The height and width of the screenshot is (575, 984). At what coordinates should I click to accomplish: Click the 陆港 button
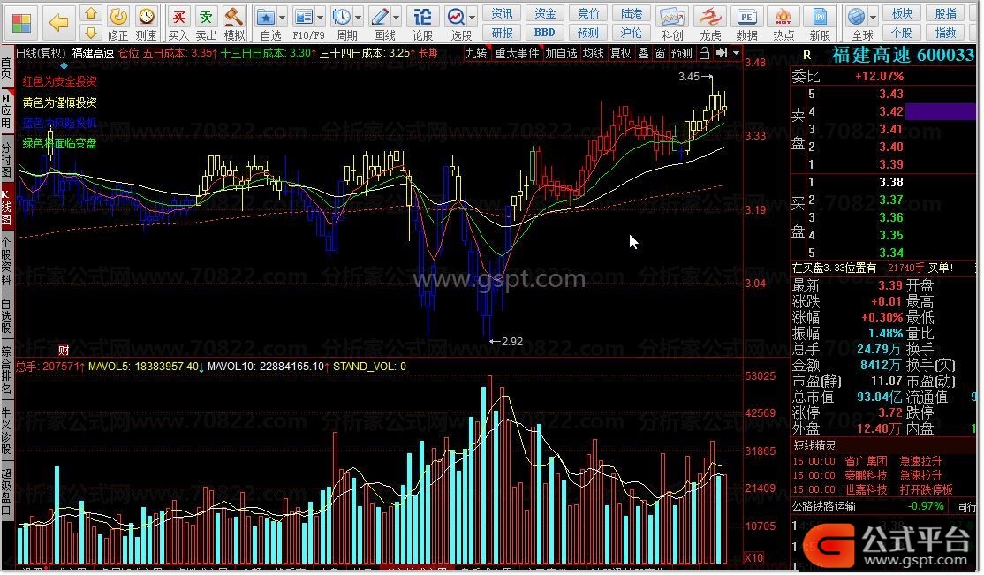click(632, 13)
